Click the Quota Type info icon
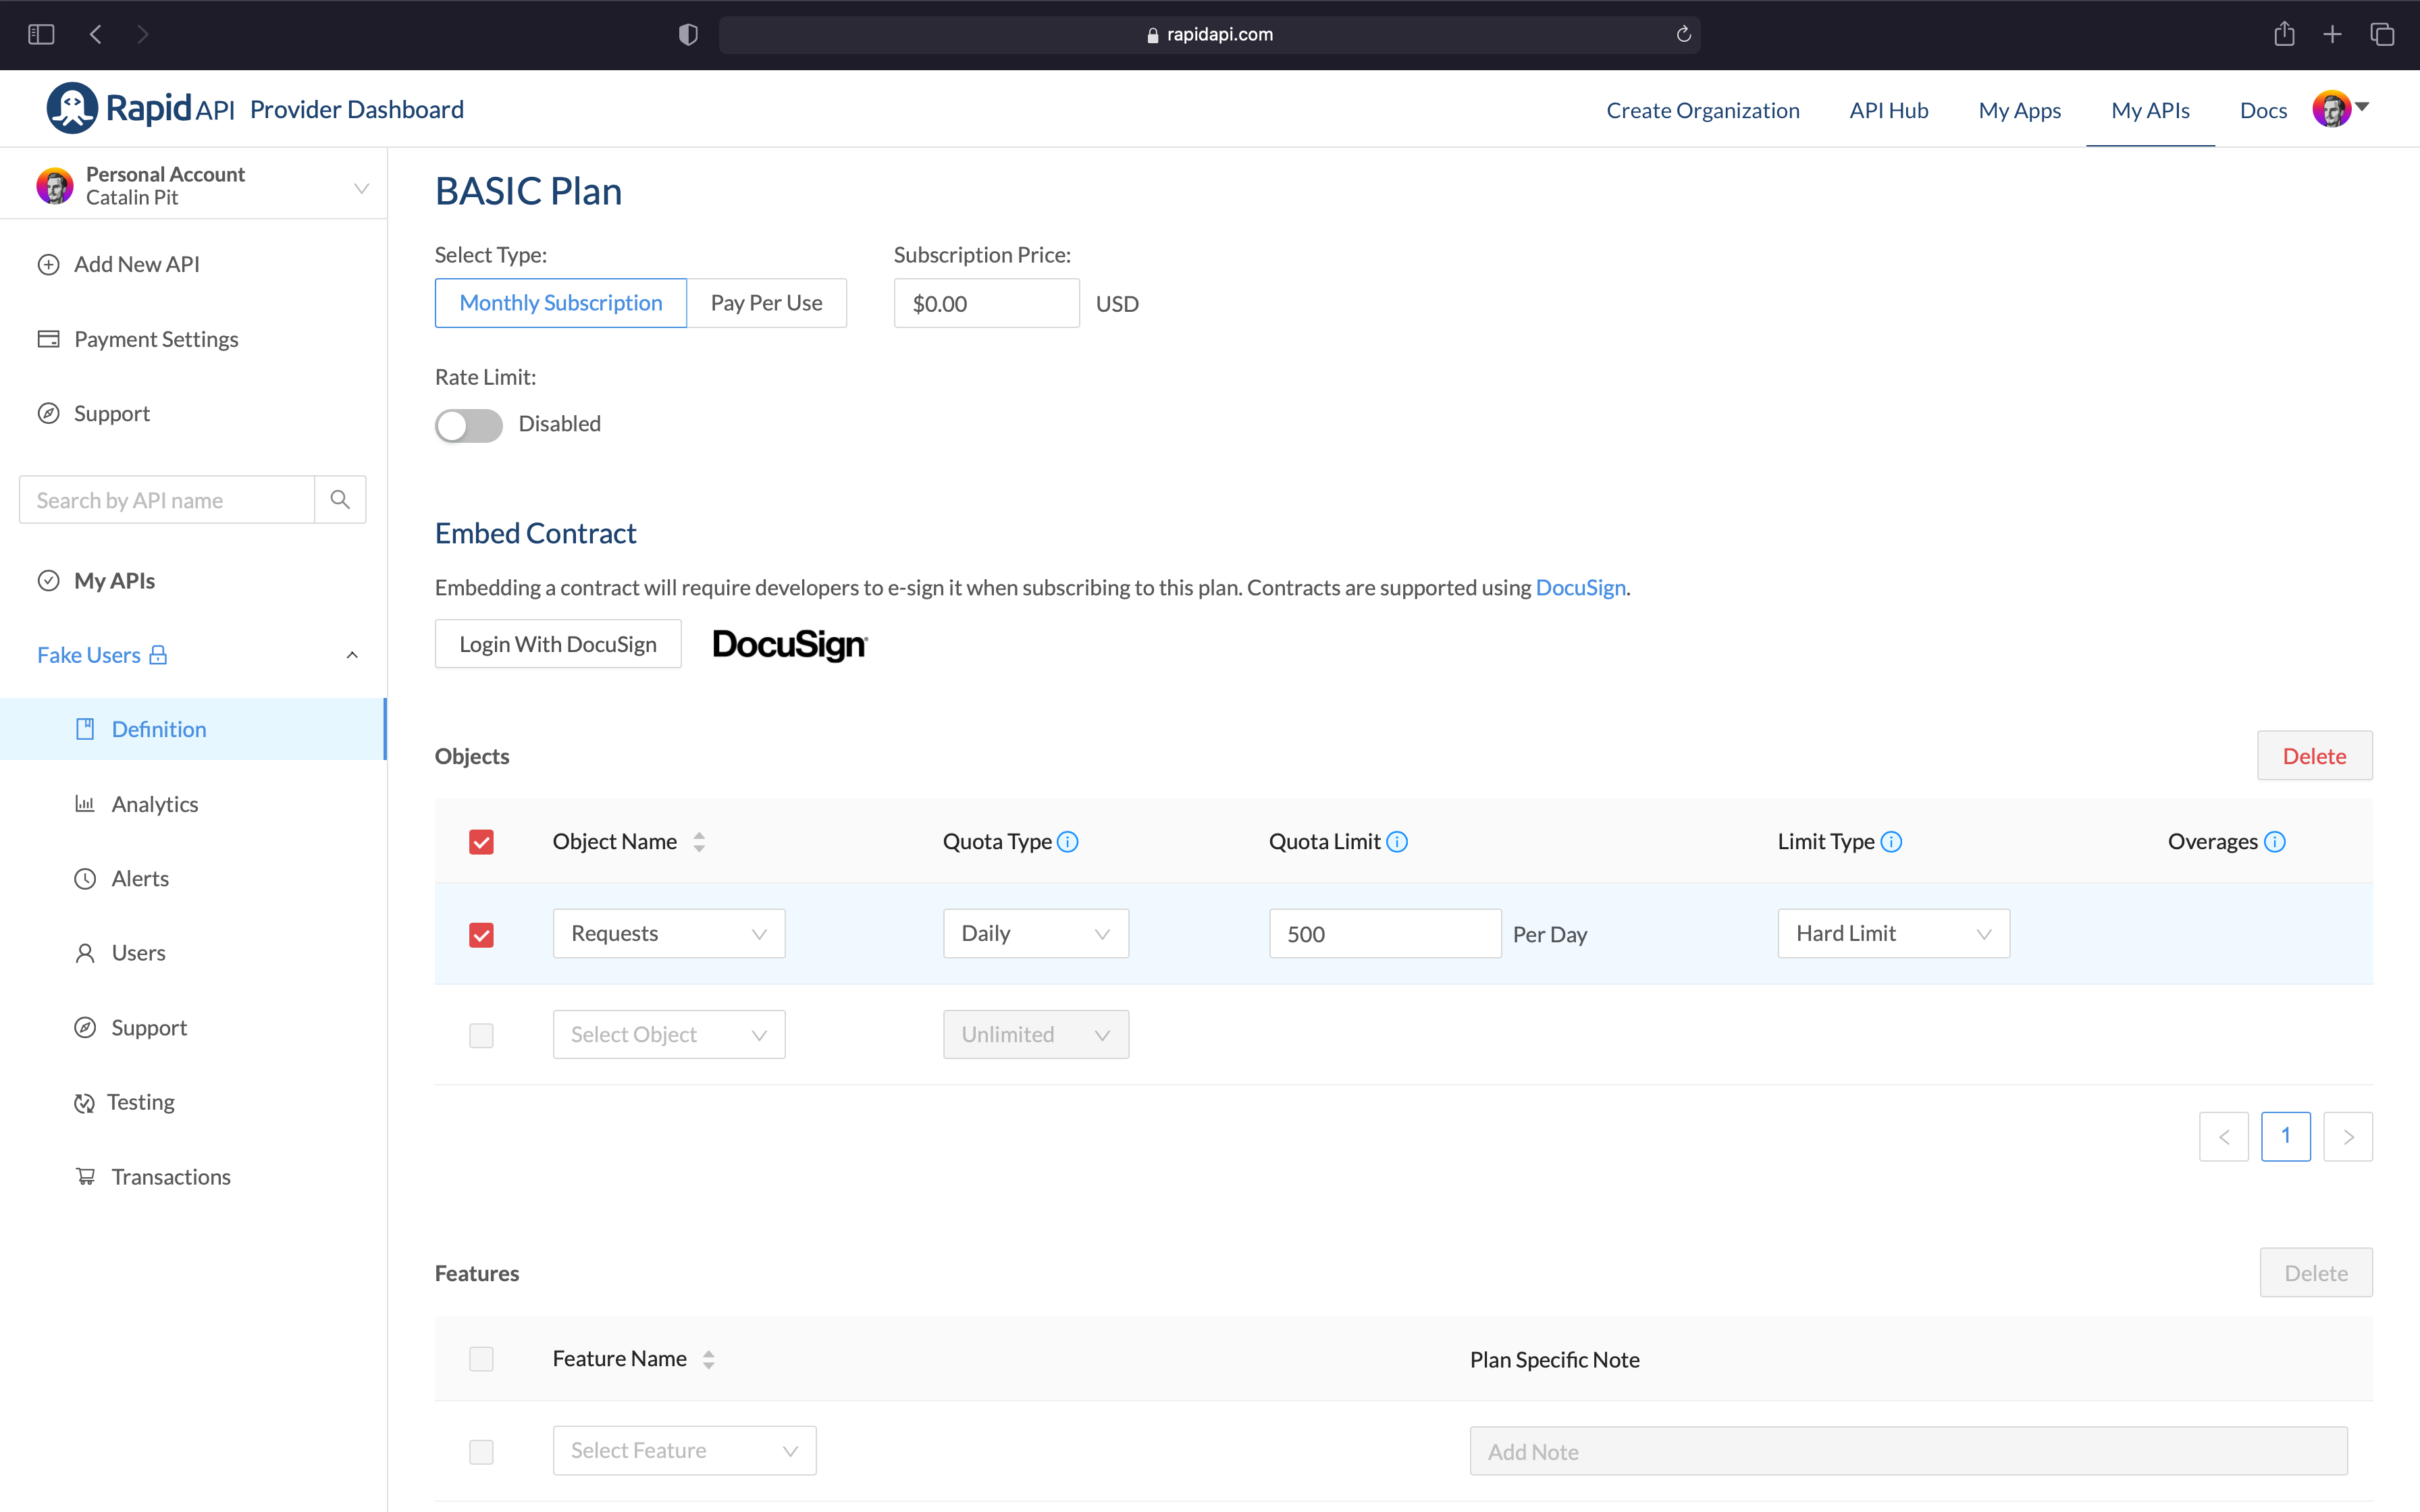Viewport: 2420px width, 1512px height. (1068, 842)
